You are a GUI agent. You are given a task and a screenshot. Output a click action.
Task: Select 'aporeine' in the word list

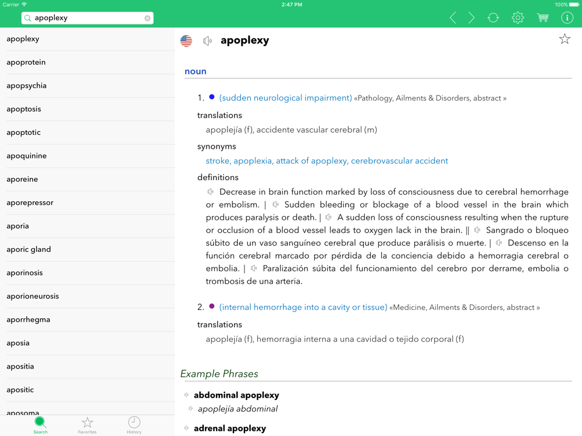click(87, 179)
